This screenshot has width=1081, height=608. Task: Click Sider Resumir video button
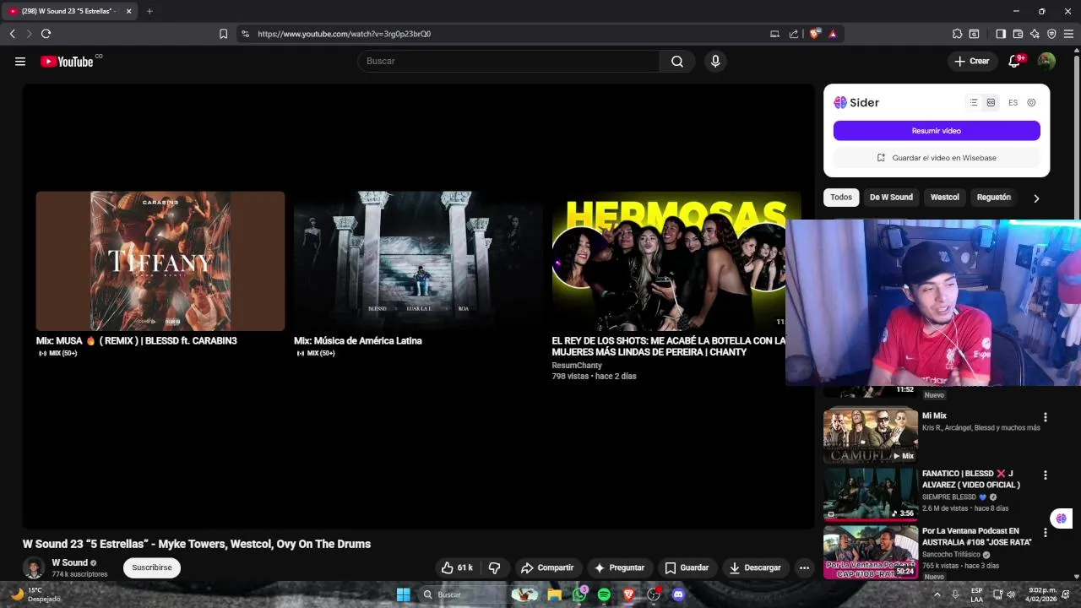937,131
